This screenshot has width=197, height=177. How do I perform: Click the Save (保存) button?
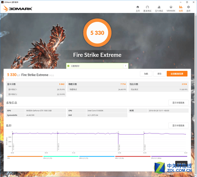[159, 74]
